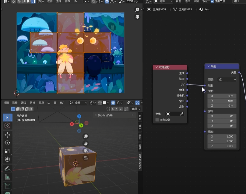
Task: Open the UV menu in 3D viewport header
Action: pos(61,103)
